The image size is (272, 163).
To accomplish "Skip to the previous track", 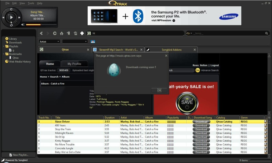I will [3, 18].
